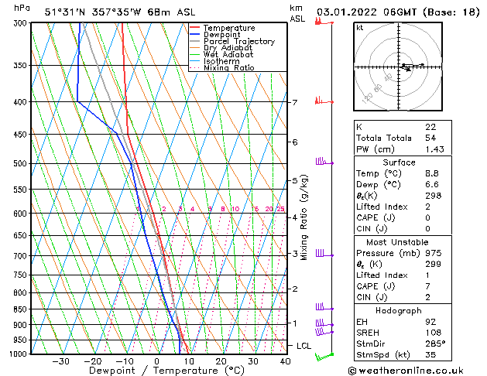Select the Hodograph section heading in table
The height and width of the screenshot is (376, 487).
tap(400, 310)
